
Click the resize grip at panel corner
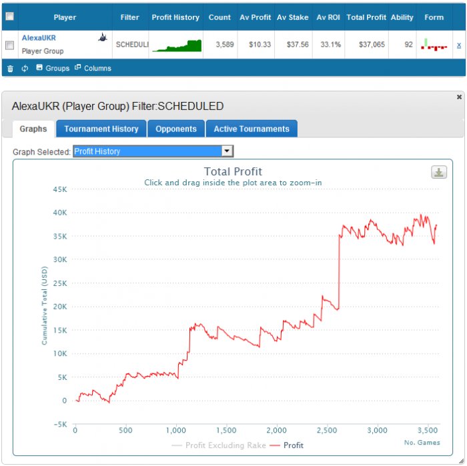[x=462, y=461]
